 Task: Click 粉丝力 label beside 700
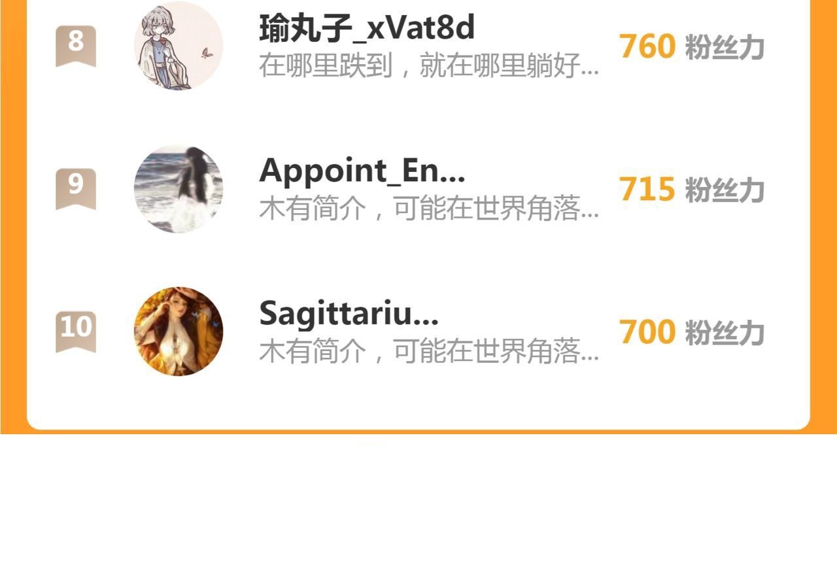(x=725, y=333)
